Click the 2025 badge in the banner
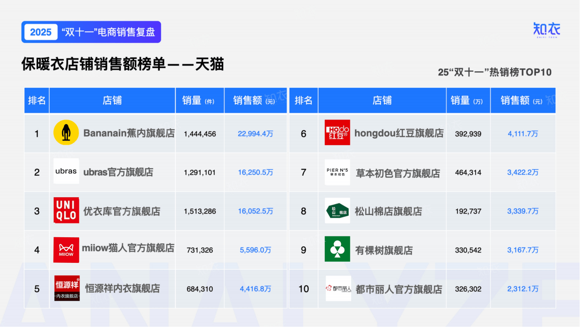 41,32
